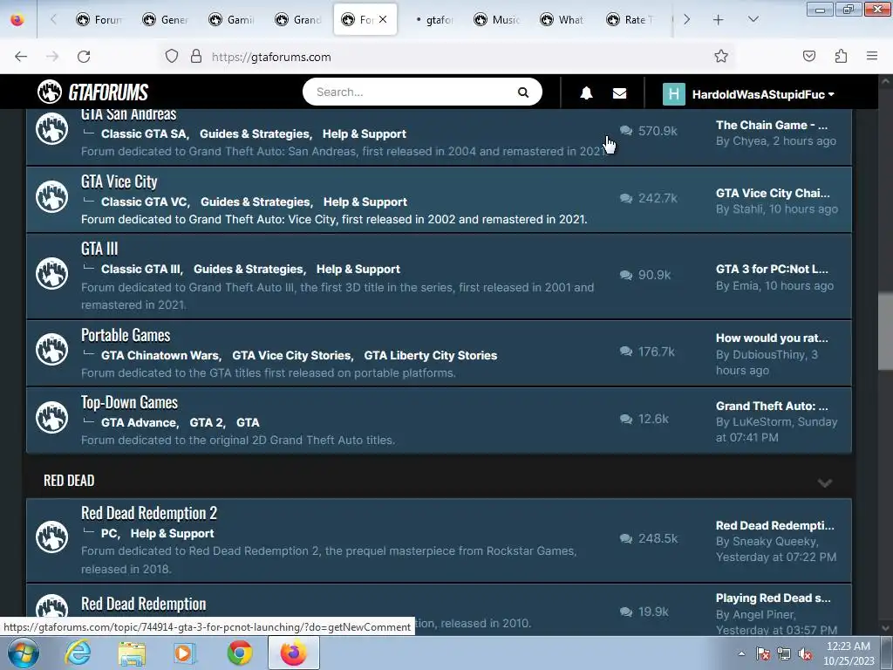Open a new browser tab

coord(719,20)
